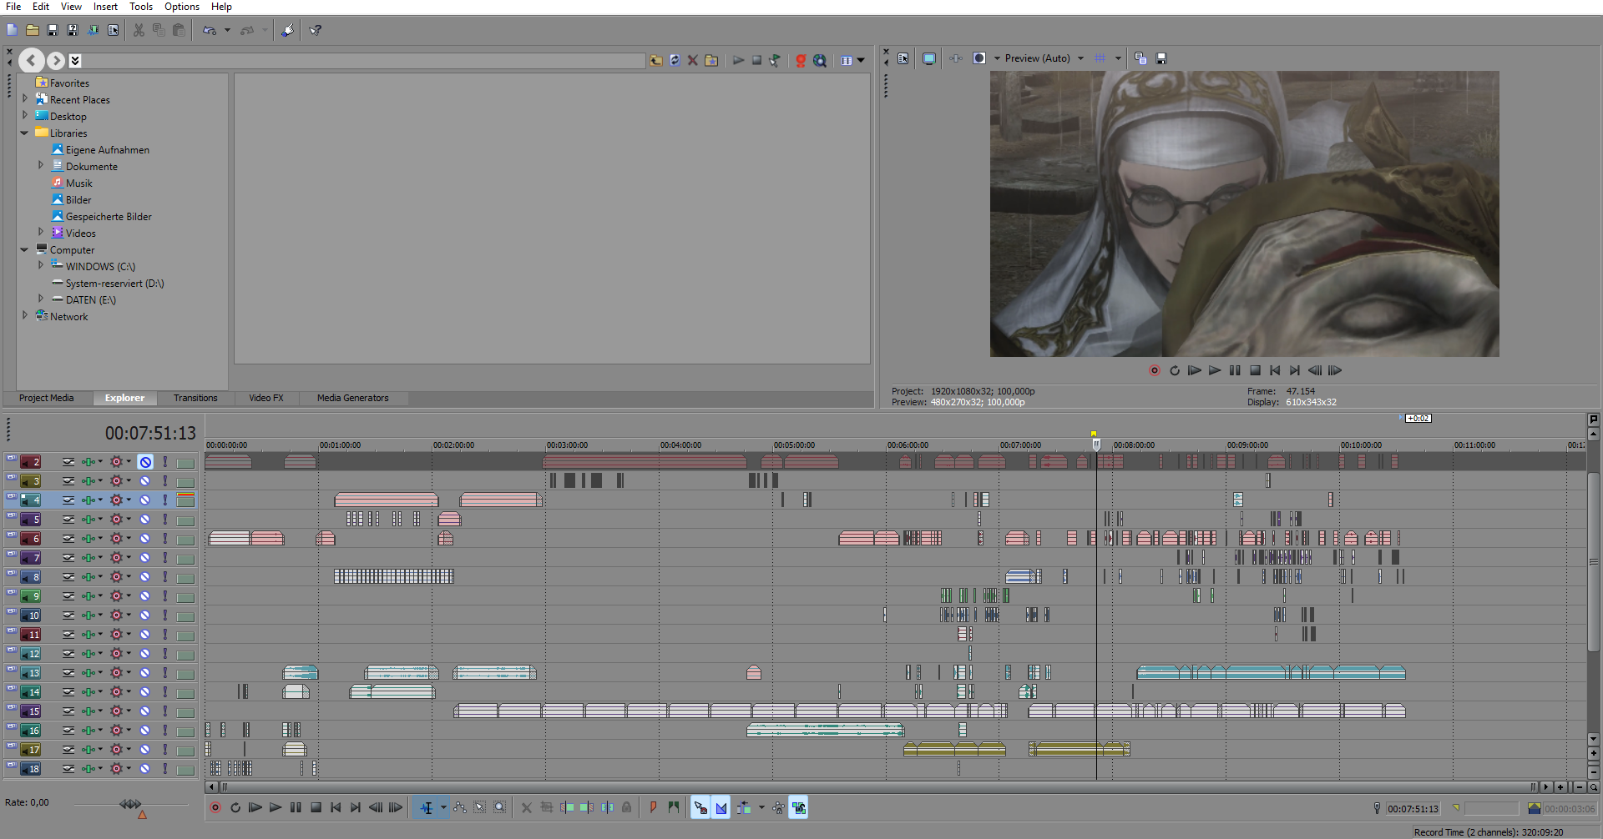Navigate back in the Explorer pane

coord(32,60)
